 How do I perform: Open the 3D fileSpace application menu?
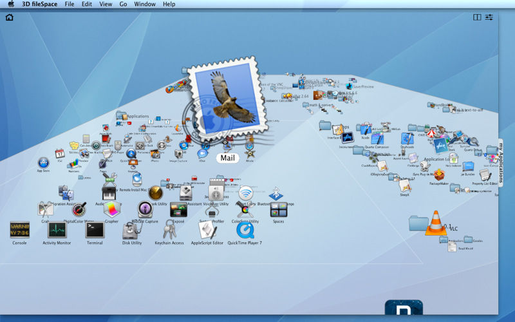pos(39,4)
